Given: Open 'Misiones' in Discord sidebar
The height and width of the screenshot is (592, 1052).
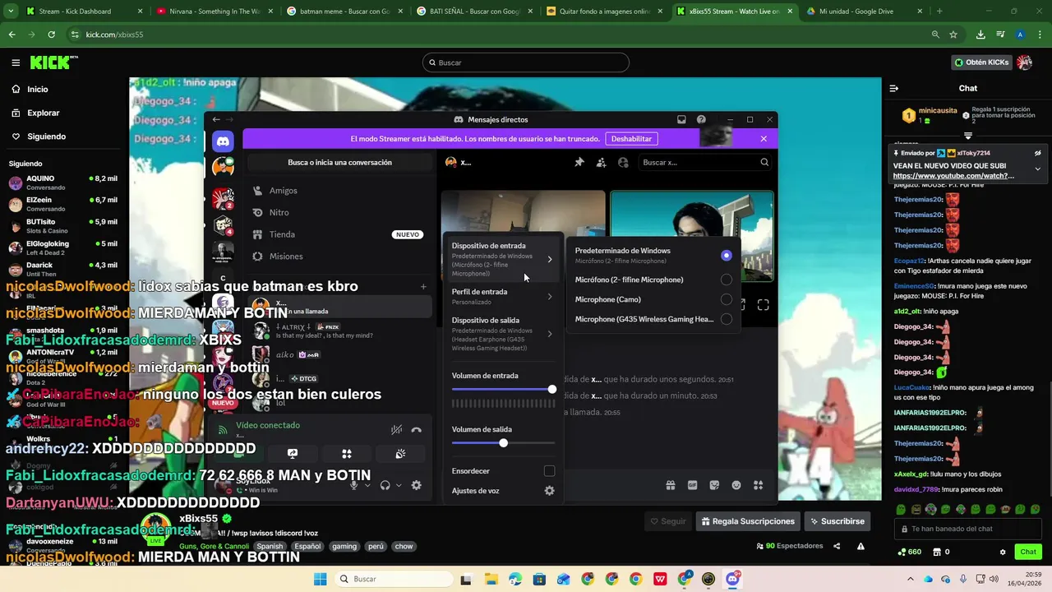Looking at the screenshot, I should pyautogui.click(x=339, y=257).
